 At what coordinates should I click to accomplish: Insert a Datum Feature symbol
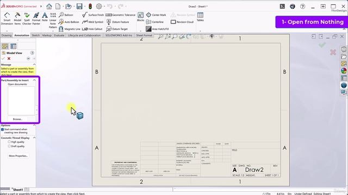(117, 22)
